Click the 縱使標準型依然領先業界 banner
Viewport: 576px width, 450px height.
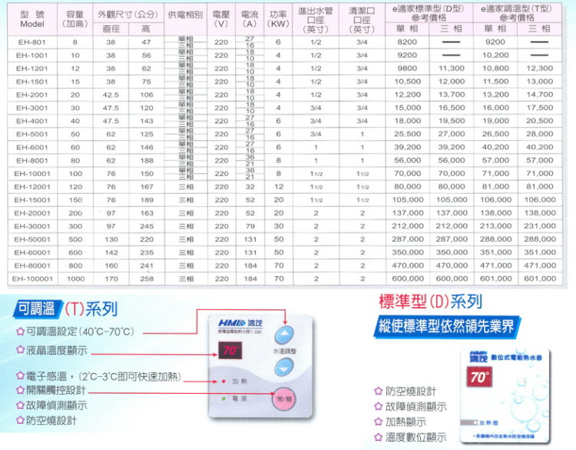[447, 326]
